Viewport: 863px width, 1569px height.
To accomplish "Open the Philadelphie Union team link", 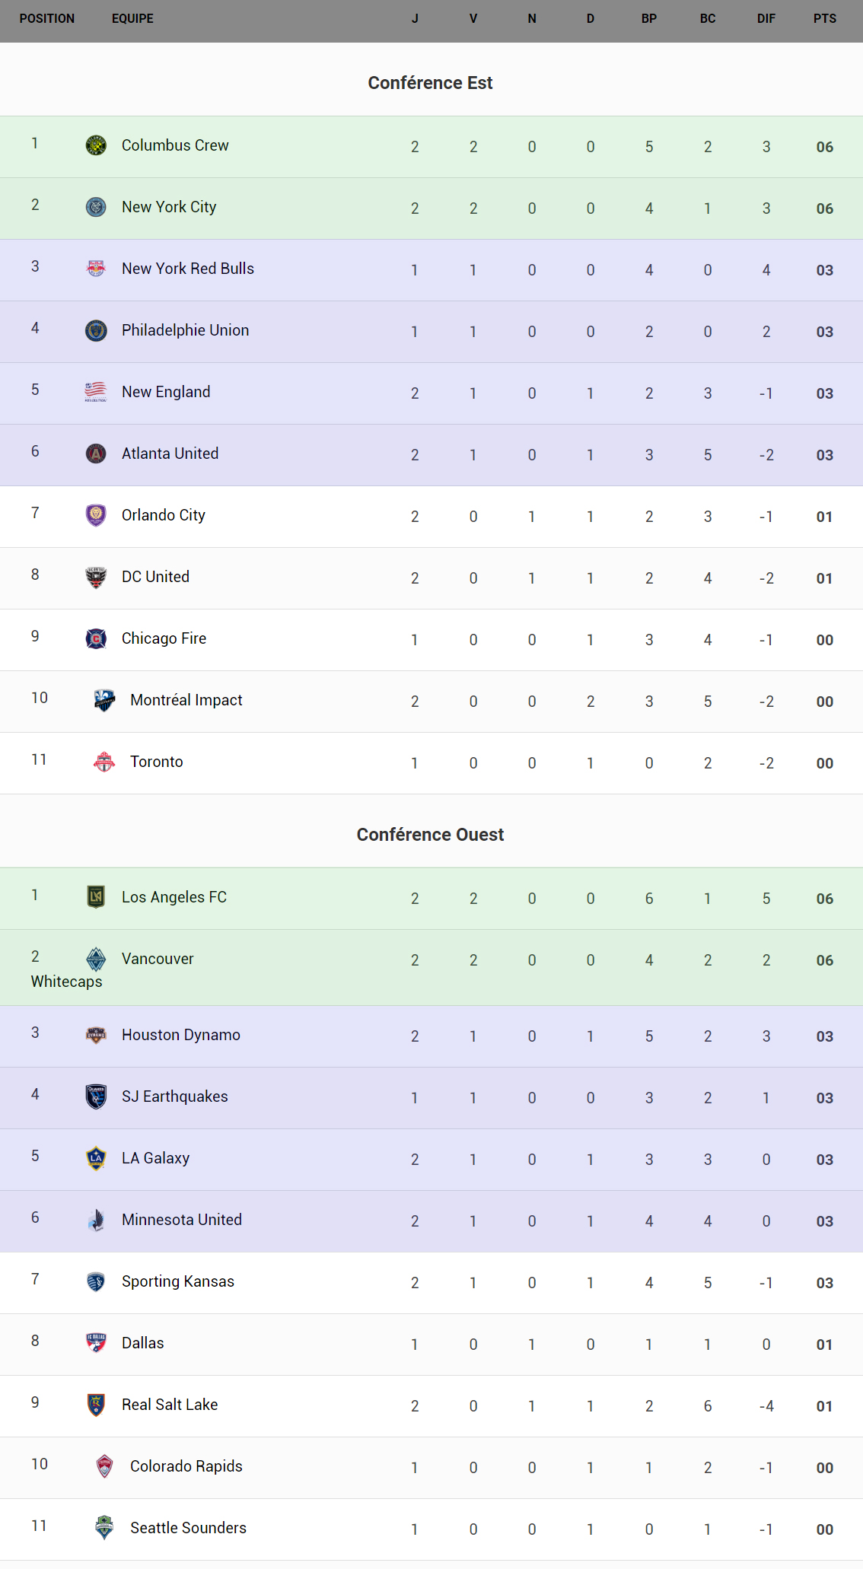I will (x=185, y=330).
